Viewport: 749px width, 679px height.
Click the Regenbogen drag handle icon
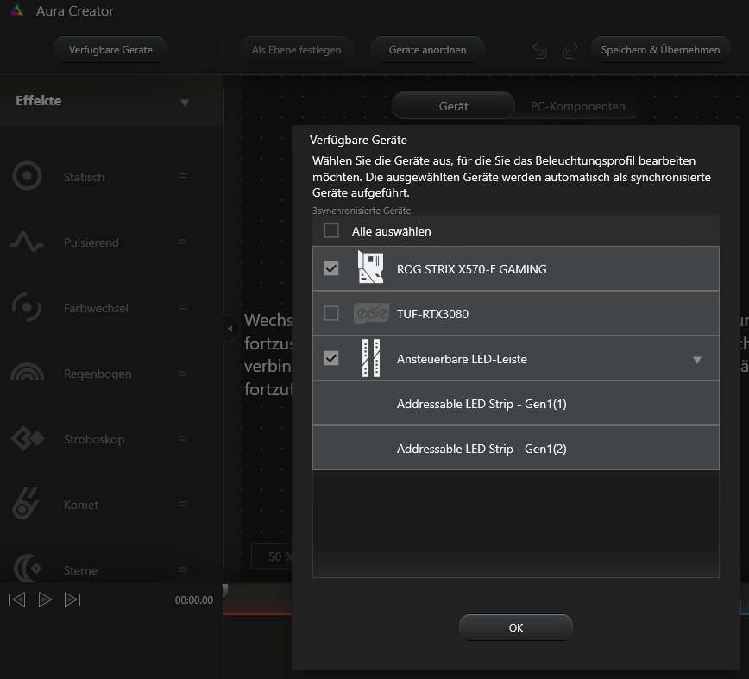[183, 373]
